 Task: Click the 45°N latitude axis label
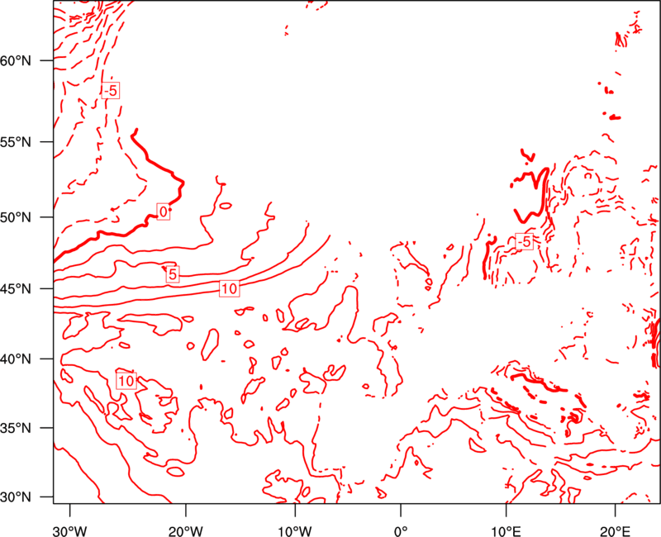(16, 288)
